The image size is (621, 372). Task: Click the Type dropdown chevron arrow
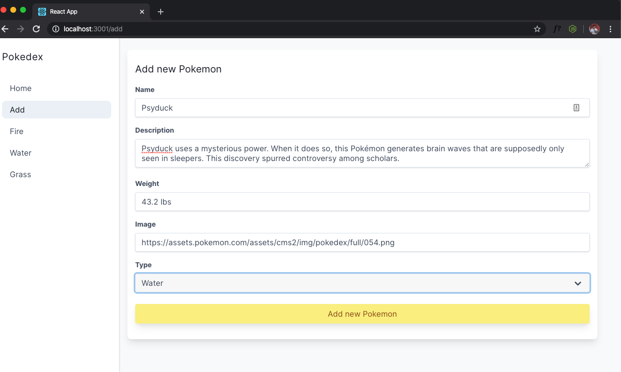578,283
